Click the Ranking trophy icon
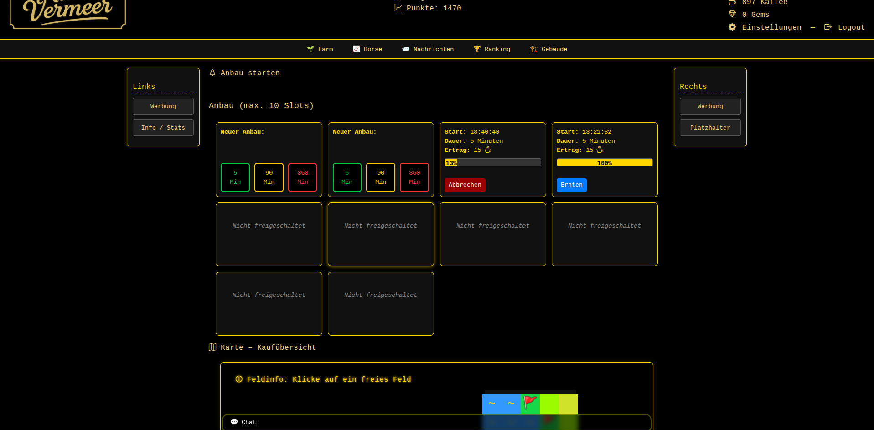 476,49
